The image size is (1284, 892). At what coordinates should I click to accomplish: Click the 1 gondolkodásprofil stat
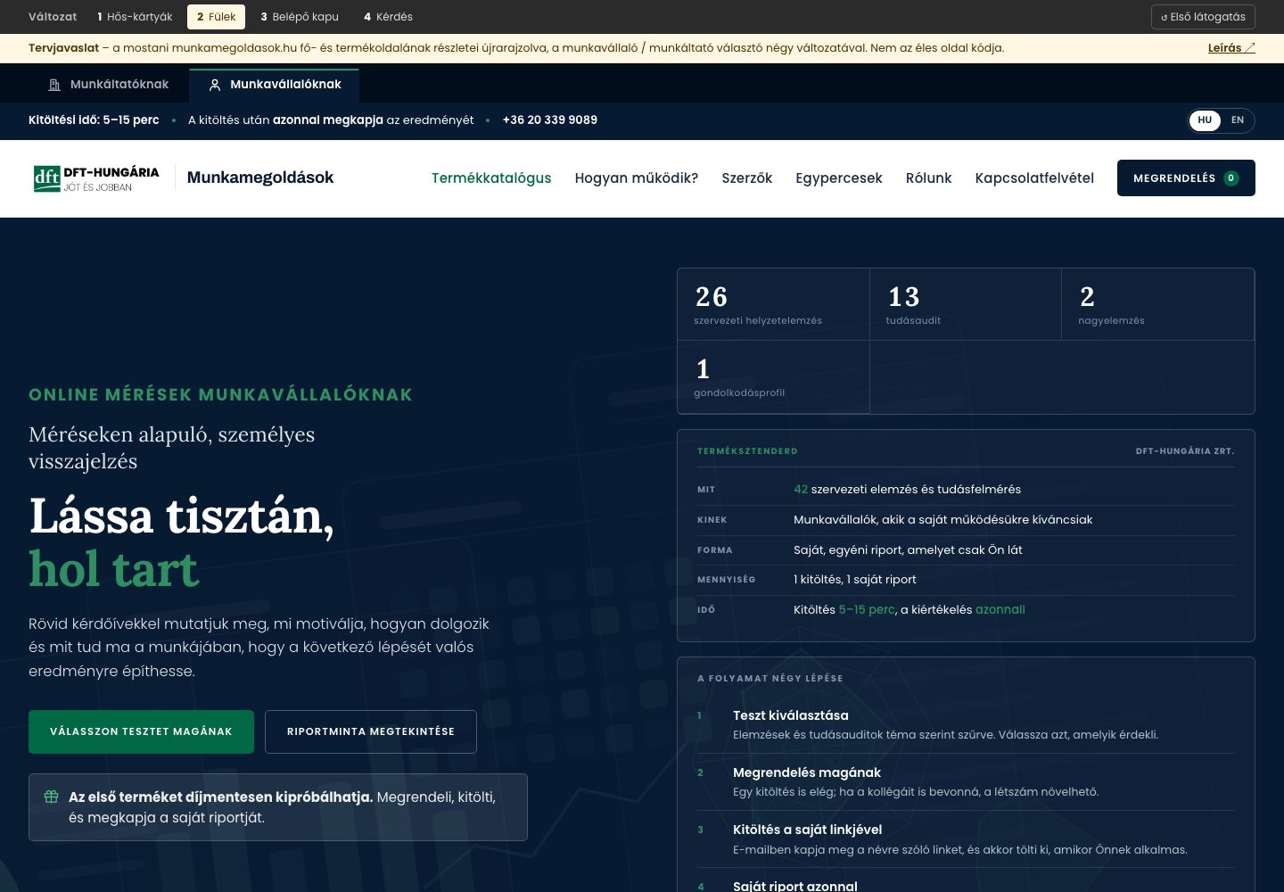point(773,377)
